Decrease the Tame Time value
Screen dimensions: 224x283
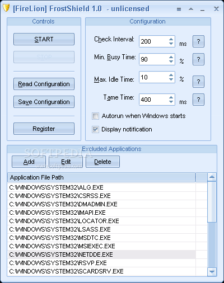pyautogui.click(x=171, y=102)
